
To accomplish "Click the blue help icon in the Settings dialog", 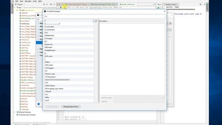I will coord(39,104).
